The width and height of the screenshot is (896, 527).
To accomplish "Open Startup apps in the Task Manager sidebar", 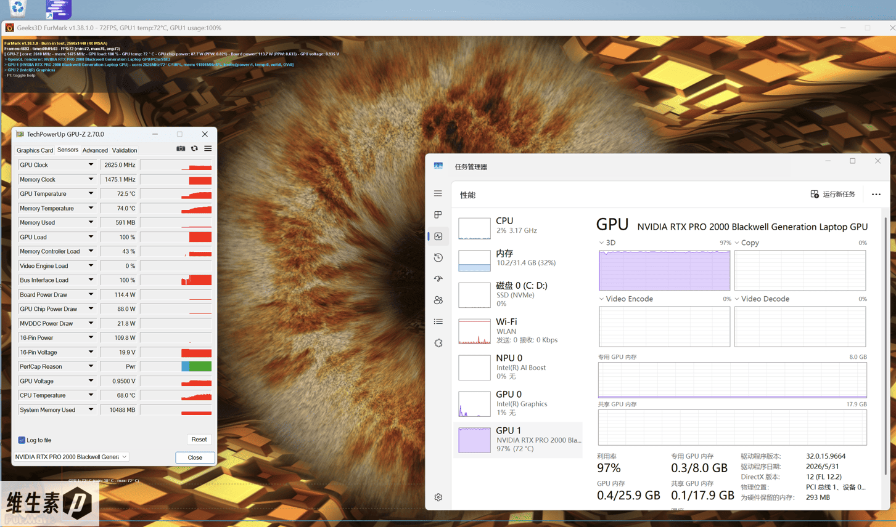I will 438,279.
